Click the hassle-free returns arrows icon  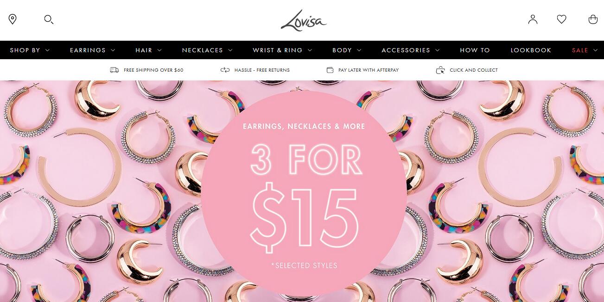[225, 70]
